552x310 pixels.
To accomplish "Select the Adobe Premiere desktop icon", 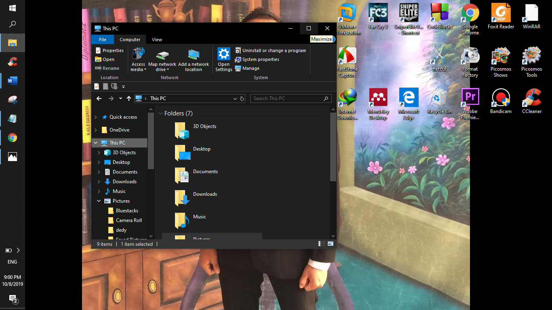I will [x=470, y=104].
